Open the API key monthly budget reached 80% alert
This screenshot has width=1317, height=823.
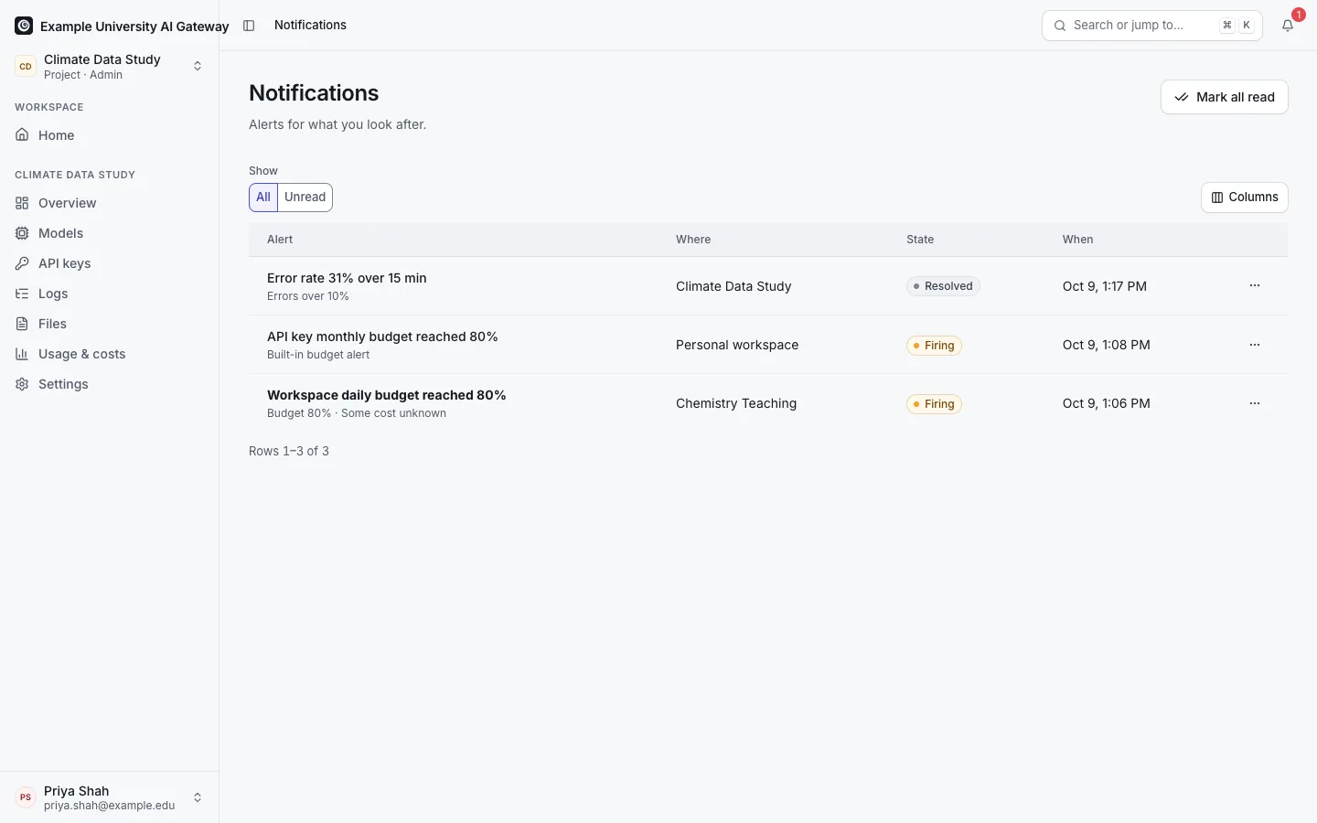tap(382, 337)
